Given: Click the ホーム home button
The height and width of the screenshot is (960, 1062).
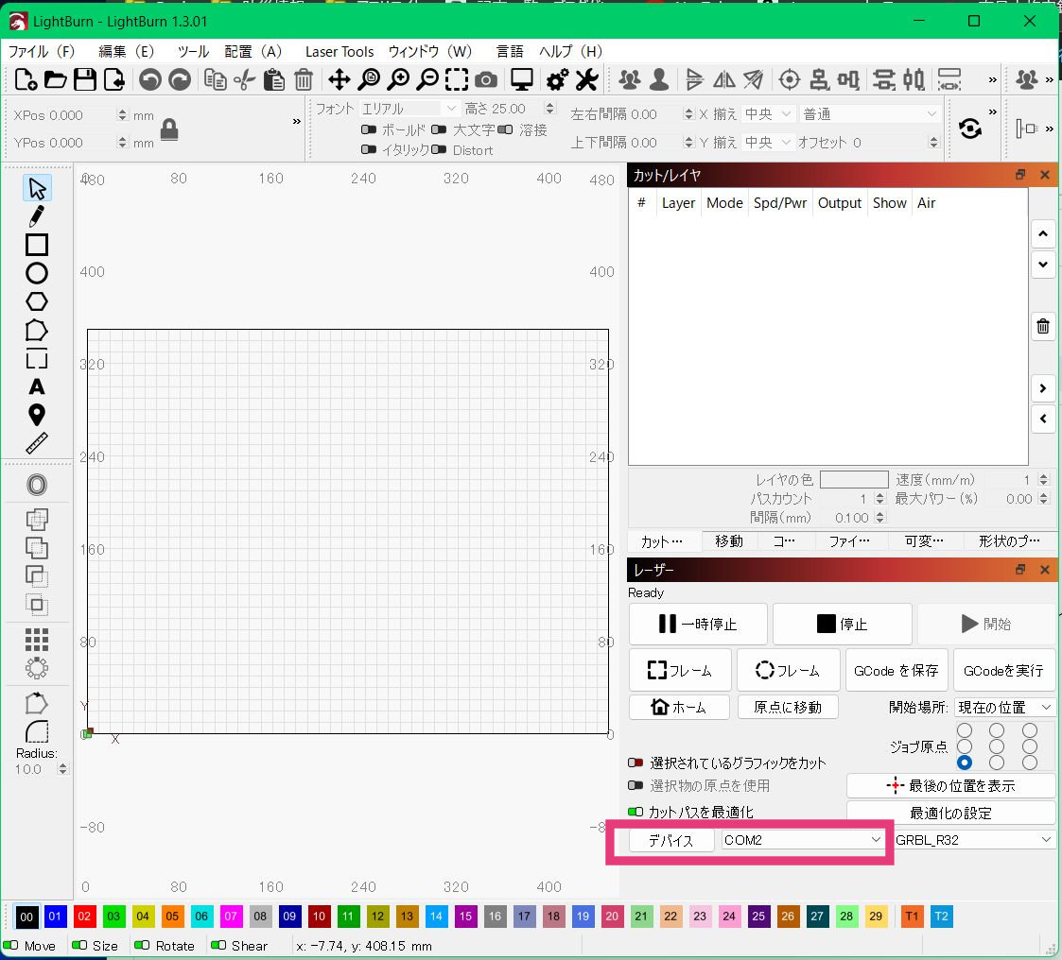Looking at the screenshot, I should (679, 707).
